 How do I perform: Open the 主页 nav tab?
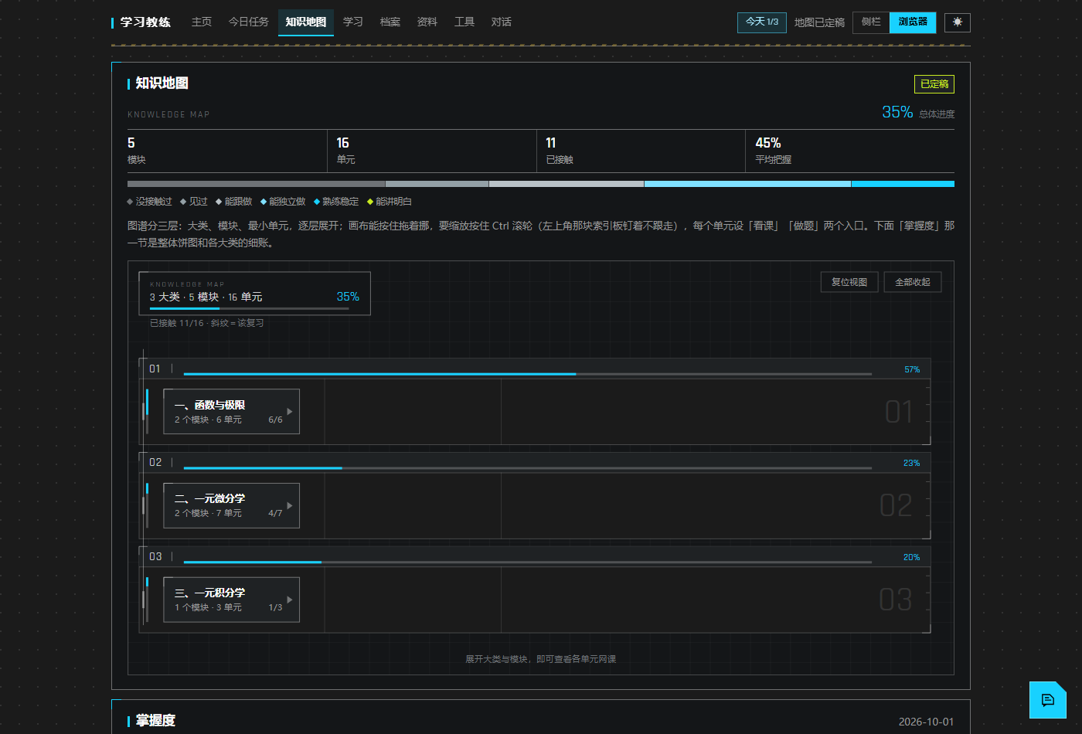202,22
